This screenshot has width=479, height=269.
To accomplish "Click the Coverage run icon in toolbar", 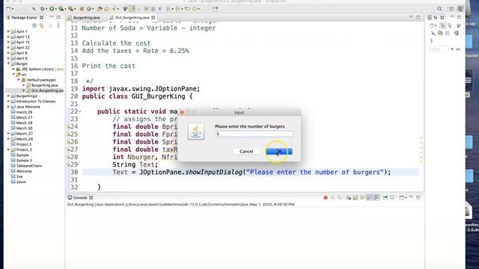I will pos(61,9).
